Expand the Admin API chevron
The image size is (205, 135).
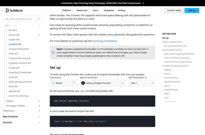click(x=39, y=35)
